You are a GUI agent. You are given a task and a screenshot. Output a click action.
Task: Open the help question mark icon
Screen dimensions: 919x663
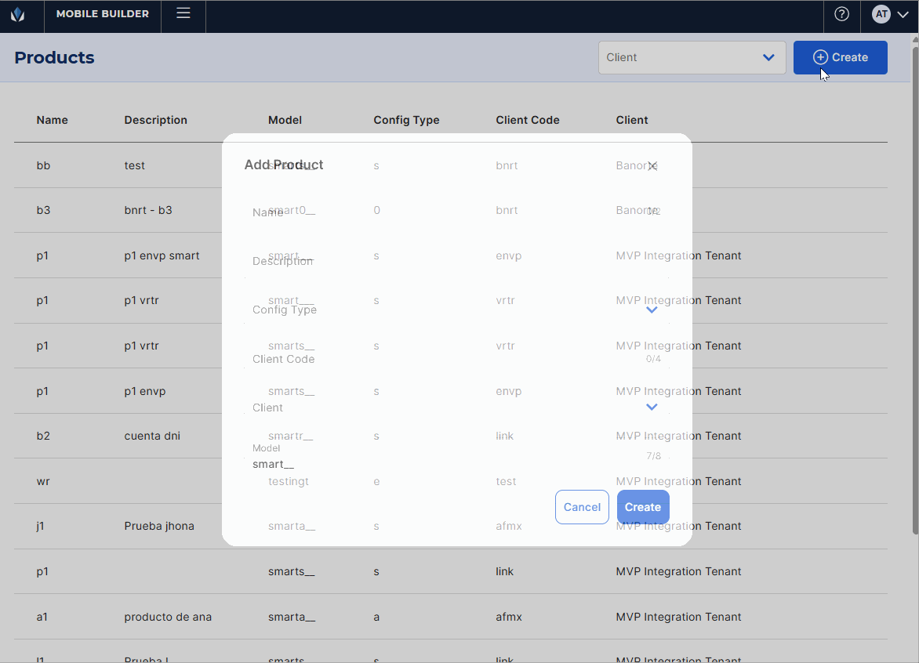[841, 14]
